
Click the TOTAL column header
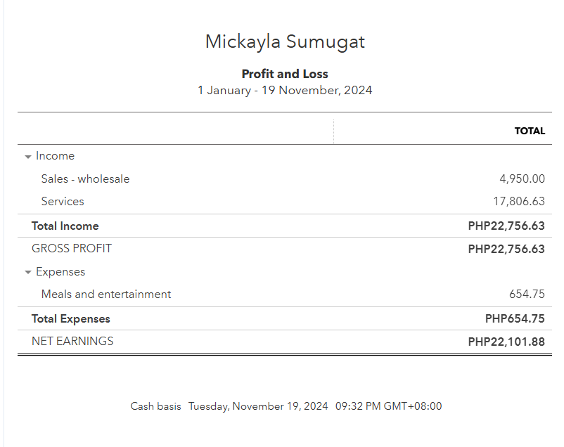point(530,131)
